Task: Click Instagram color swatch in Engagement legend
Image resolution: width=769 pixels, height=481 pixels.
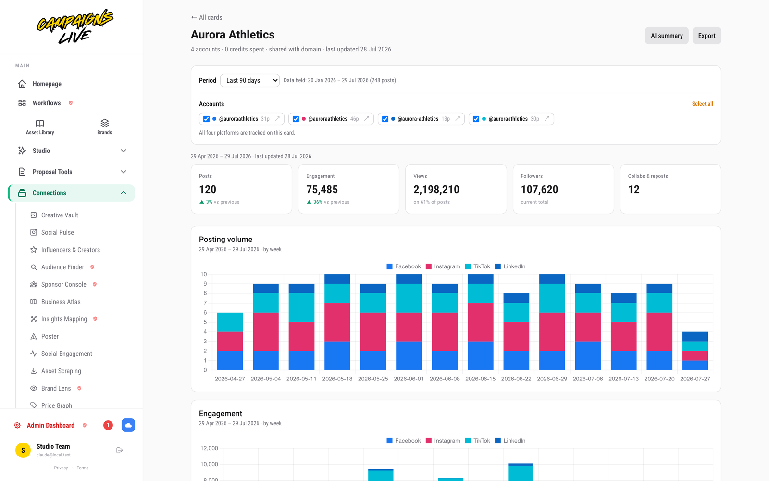Action: pos(429,441)
